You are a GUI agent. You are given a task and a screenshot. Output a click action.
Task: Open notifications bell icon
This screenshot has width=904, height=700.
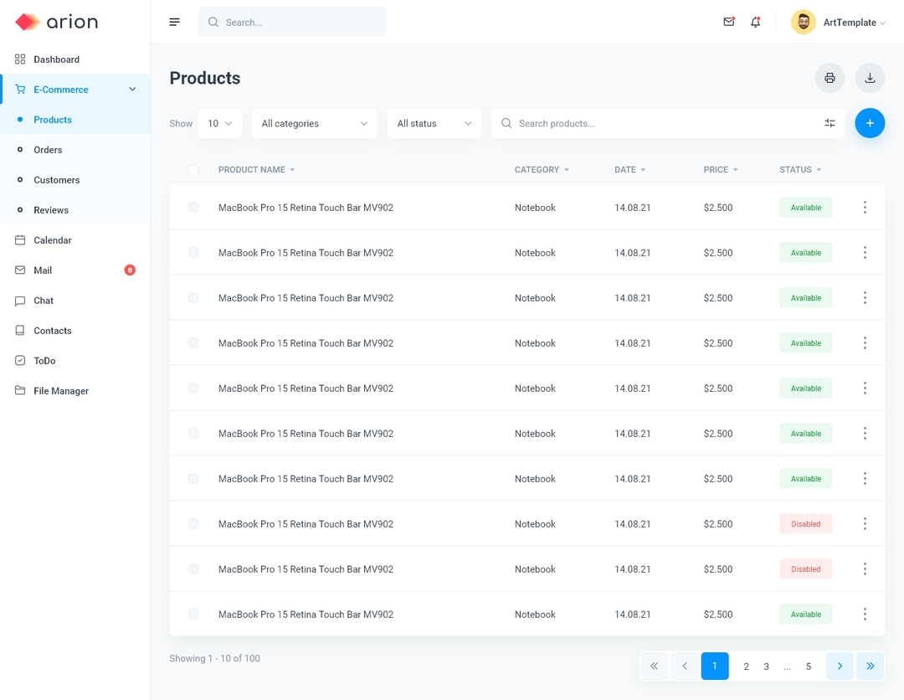pyautogui.click(x=755, y=22)
